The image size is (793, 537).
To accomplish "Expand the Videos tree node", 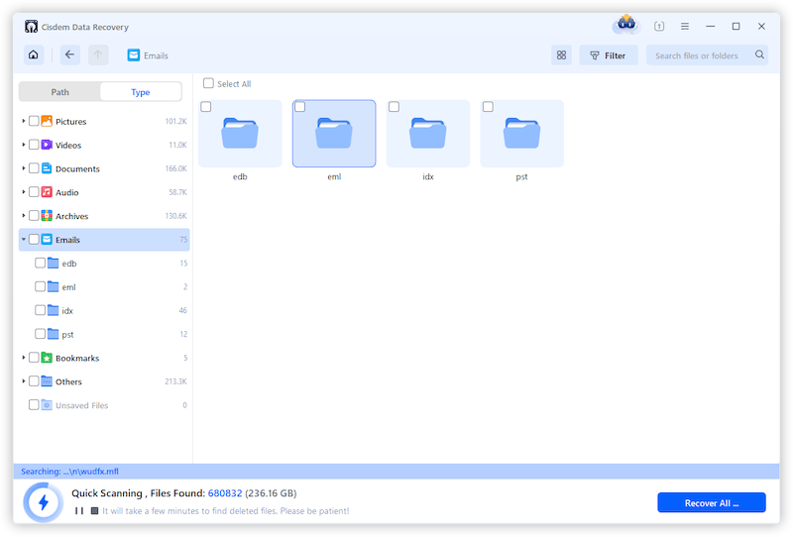I will point(23,145).
